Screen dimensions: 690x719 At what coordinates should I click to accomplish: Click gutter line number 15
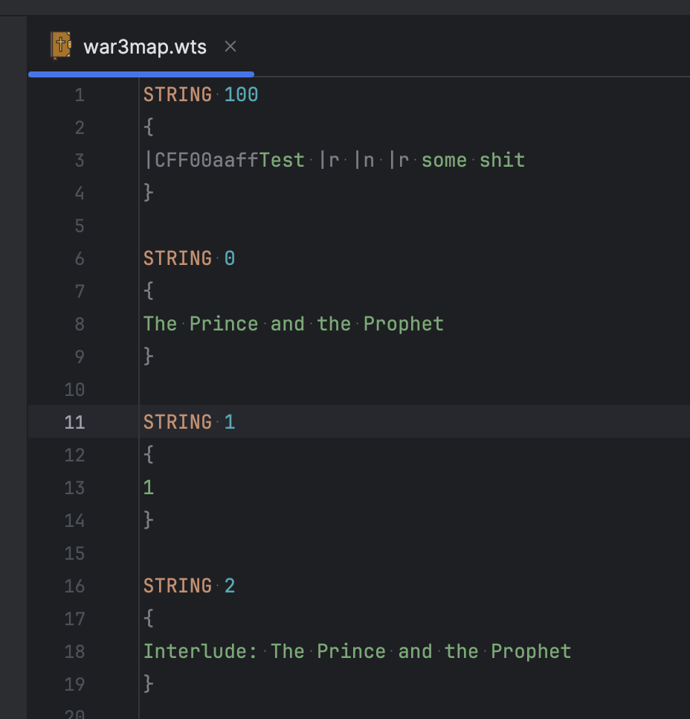tap(74, 554)
